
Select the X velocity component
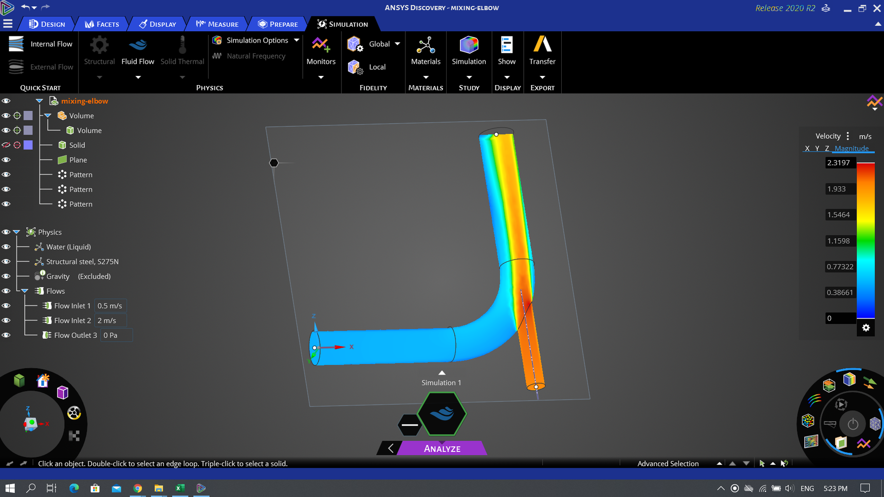(x=807, y=148)
